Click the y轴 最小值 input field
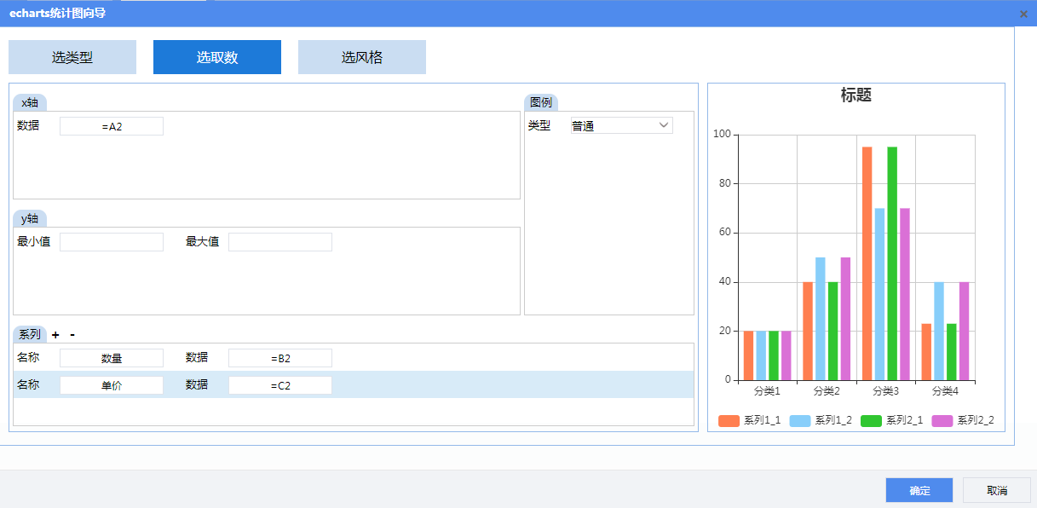 [112, 242]
